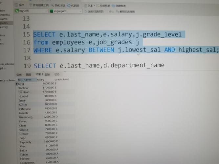Screen dimensions: 219x164
Task: Click the Save (保存) toolbar icon
Action: coord(19,5)
